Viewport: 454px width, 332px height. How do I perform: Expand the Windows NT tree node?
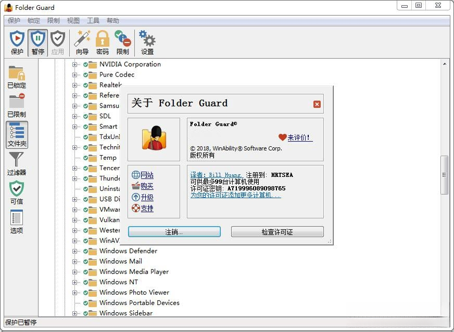pyautogui.click(x=74, y=282)
